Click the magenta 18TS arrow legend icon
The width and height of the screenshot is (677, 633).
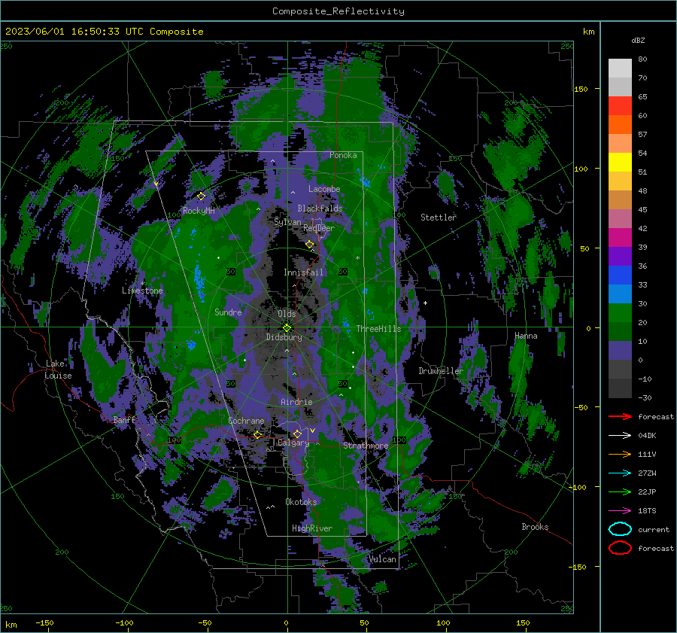(620, 511)
